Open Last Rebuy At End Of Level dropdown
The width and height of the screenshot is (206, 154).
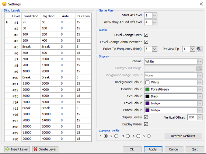(154, 22)
